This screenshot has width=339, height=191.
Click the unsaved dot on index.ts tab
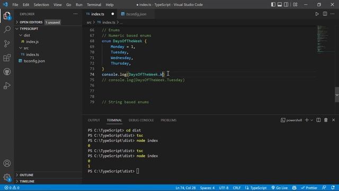(113, 14)
